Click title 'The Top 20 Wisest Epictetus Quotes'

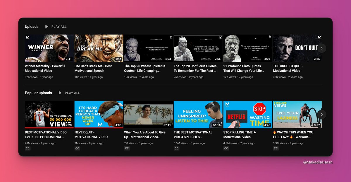tap(144, 68)
